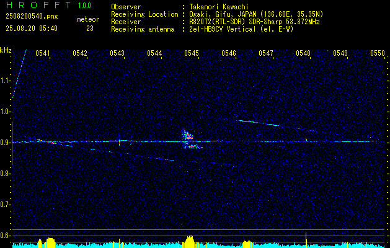Click the kHz axis unit label
The height and width of the screenshot is (248, 390).
[6, 50]
